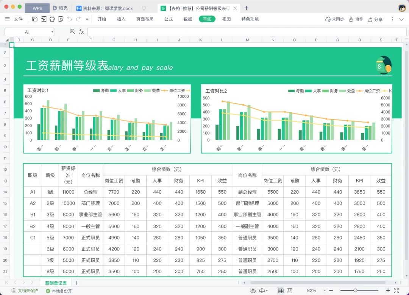Switch to the WPS home tab

[x=37, y=8]
